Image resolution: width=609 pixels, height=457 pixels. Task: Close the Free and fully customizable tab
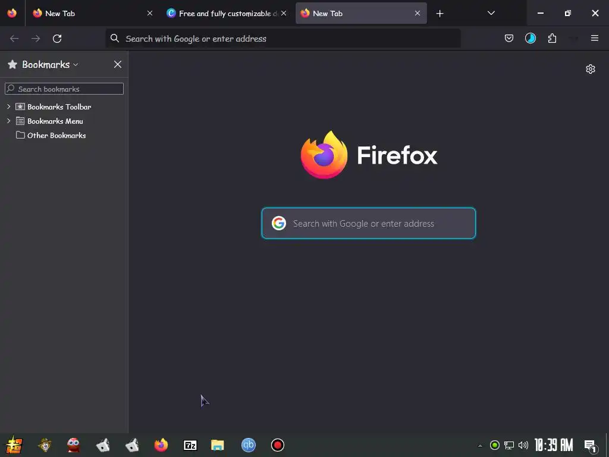click(x=284, y=13)
